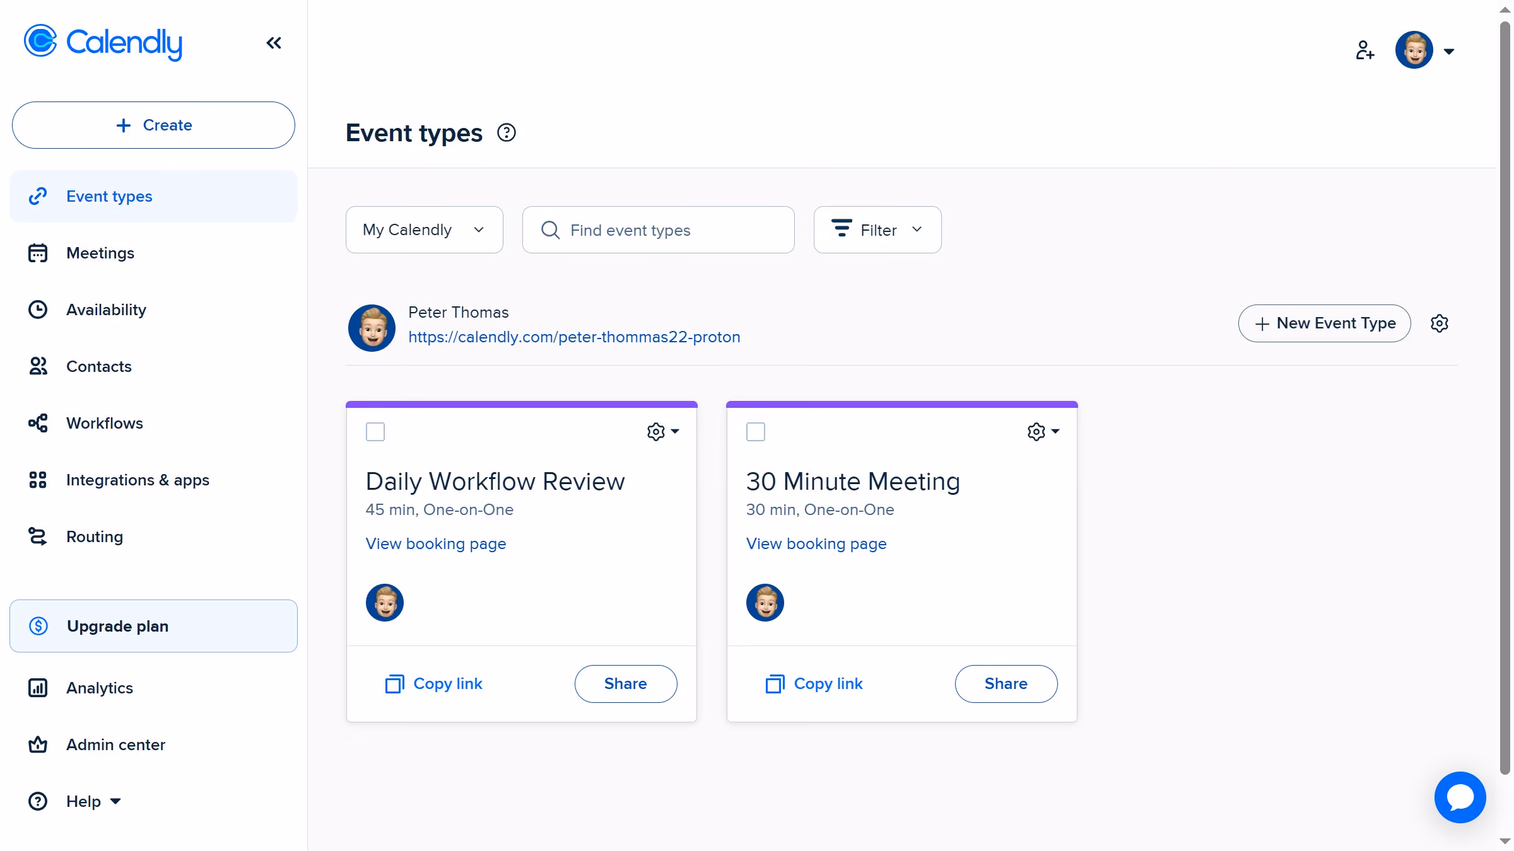Click the Upgrade plan button
This screenshot has width=1514, height=851.
[153, 626]
